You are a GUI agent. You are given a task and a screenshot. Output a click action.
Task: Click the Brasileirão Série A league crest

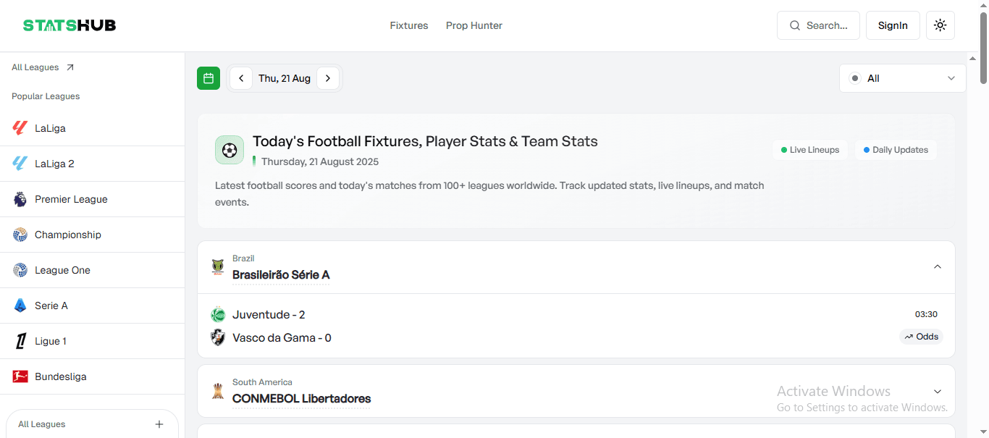(x=218, y=267)
